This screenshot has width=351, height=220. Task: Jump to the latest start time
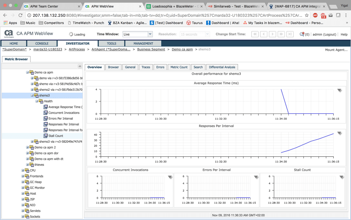tap(290, 34)
